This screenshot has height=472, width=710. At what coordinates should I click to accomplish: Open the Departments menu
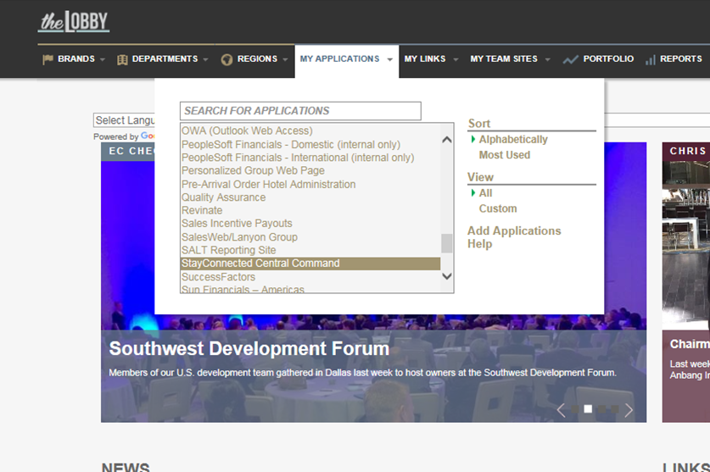[165, 58]
